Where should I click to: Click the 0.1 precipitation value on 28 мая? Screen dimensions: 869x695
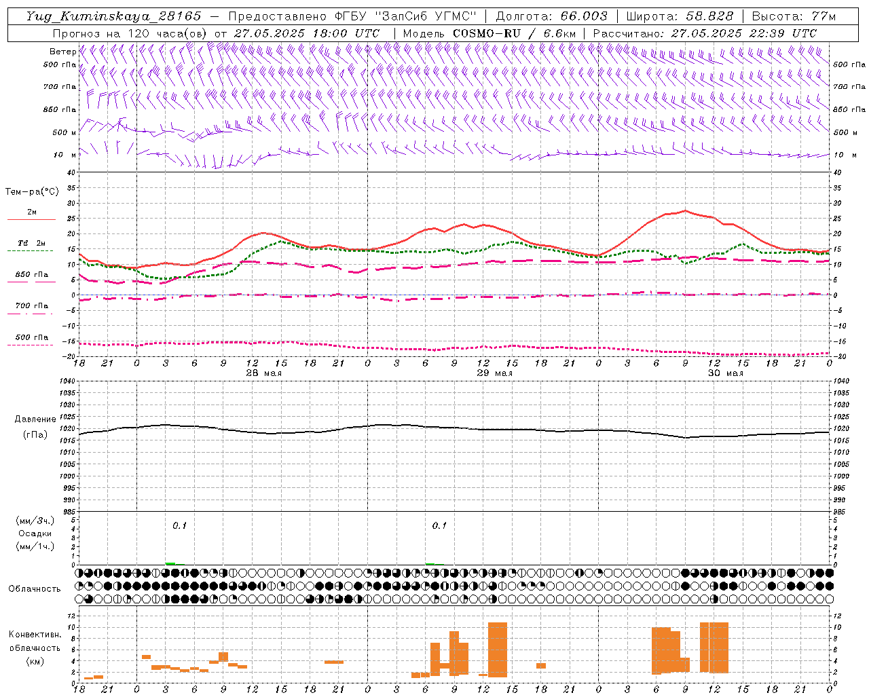pyautogui.click(x=179, y=525)
